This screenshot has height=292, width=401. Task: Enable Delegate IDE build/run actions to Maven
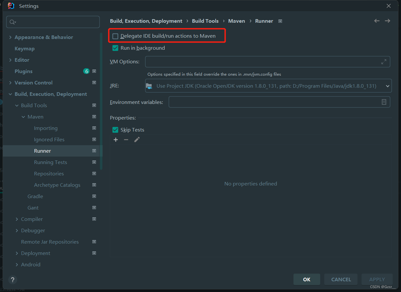tap(115, 36)
